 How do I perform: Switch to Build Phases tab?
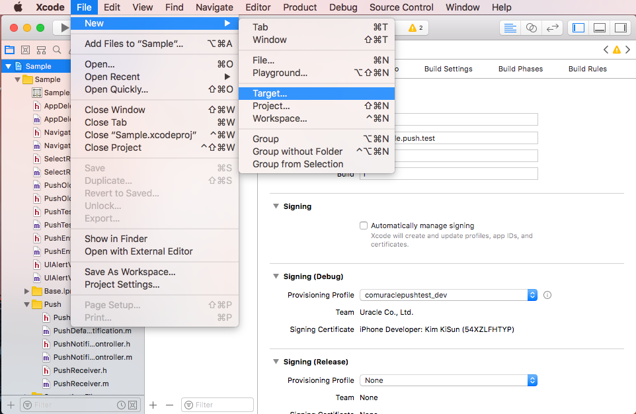pyautogui.click(x=520, y=69)
